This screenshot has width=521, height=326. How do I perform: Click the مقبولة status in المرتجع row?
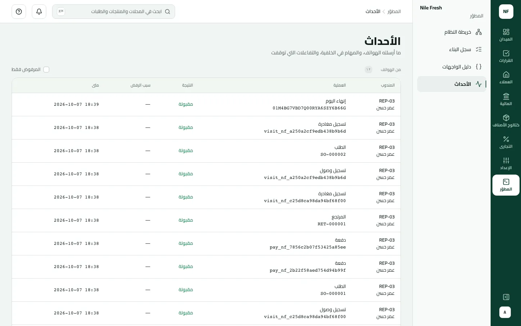tap(186, 220)
